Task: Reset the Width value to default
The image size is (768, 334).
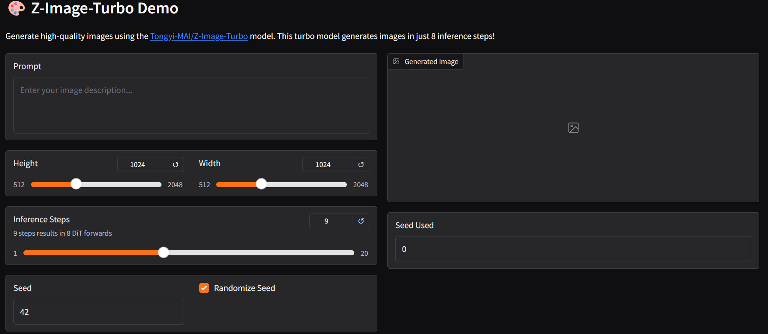Action: pos(361,164)
